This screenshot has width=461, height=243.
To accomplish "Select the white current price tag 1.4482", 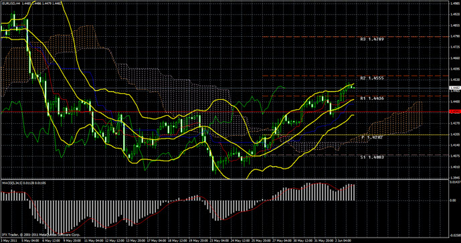I will click(x=454, y=88).
